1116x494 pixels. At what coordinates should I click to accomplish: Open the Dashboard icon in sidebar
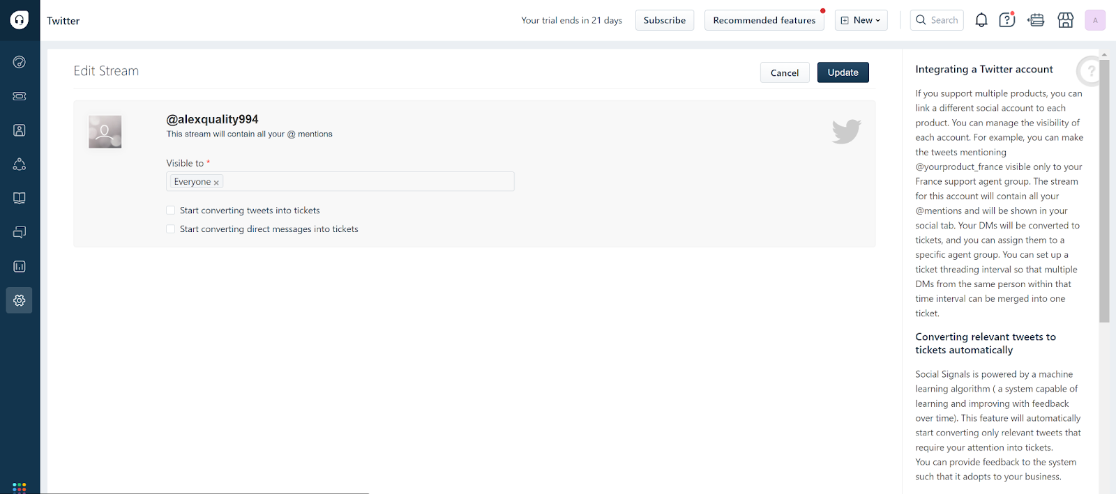tap(20, 62)
